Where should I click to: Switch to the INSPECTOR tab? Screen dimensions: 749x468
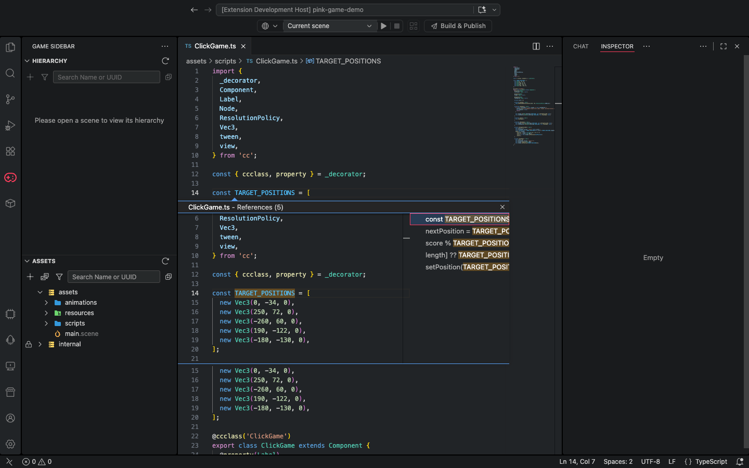617,46
